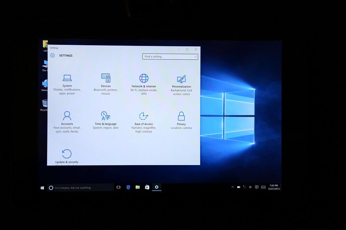
Task: Maximize the Settings window
Action: click(x=187, y=49)
